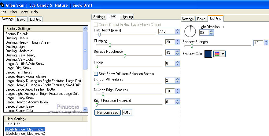Screen dimensions: 269x136
Task: Select Dusting, Heavy in Bright Areas preset
Action: (x=28, y=42)
